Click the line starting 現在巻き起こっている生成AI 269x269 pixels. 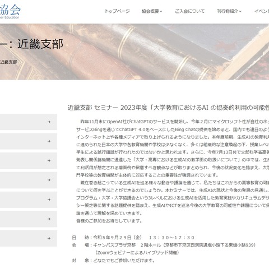pyautogui.click(x=175, y=183)
